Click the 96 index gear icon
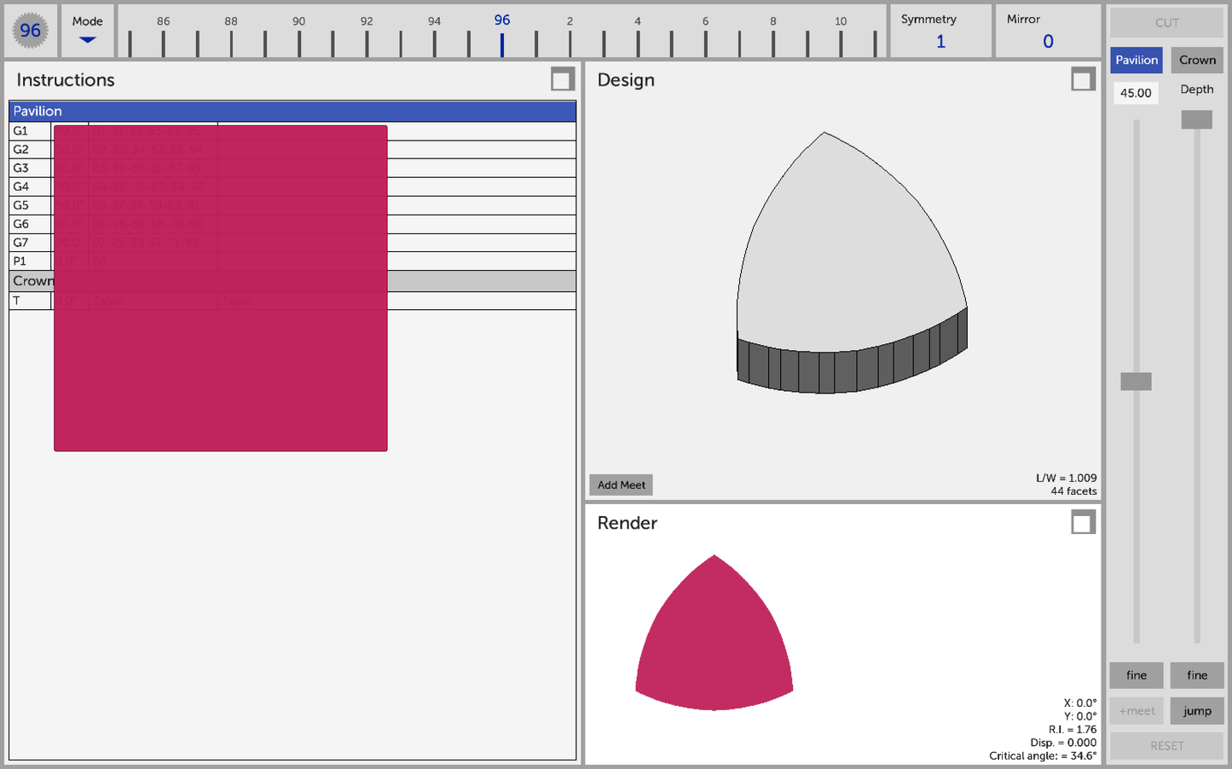The image size is (1232, 769). click(31, 31)
